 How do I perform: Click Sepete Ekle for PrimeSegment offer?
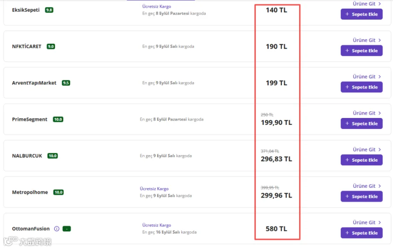362,124
